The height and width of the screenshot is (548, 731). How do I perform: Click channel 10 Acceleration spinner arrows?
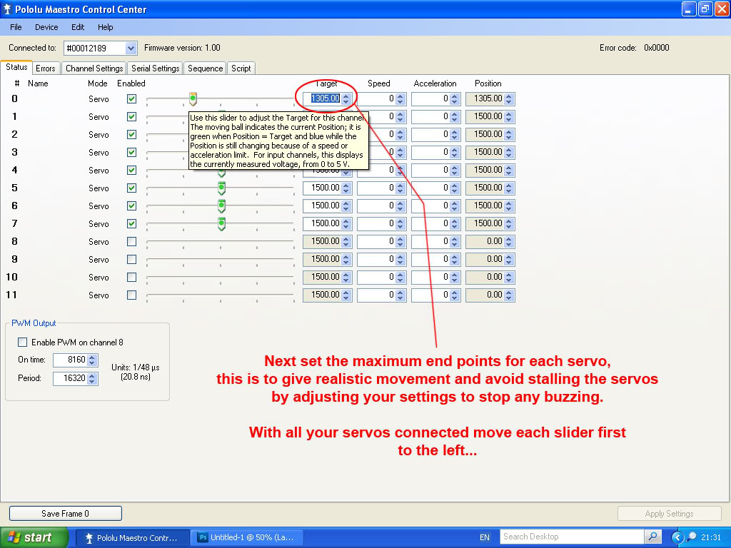(x=455, y=278)
